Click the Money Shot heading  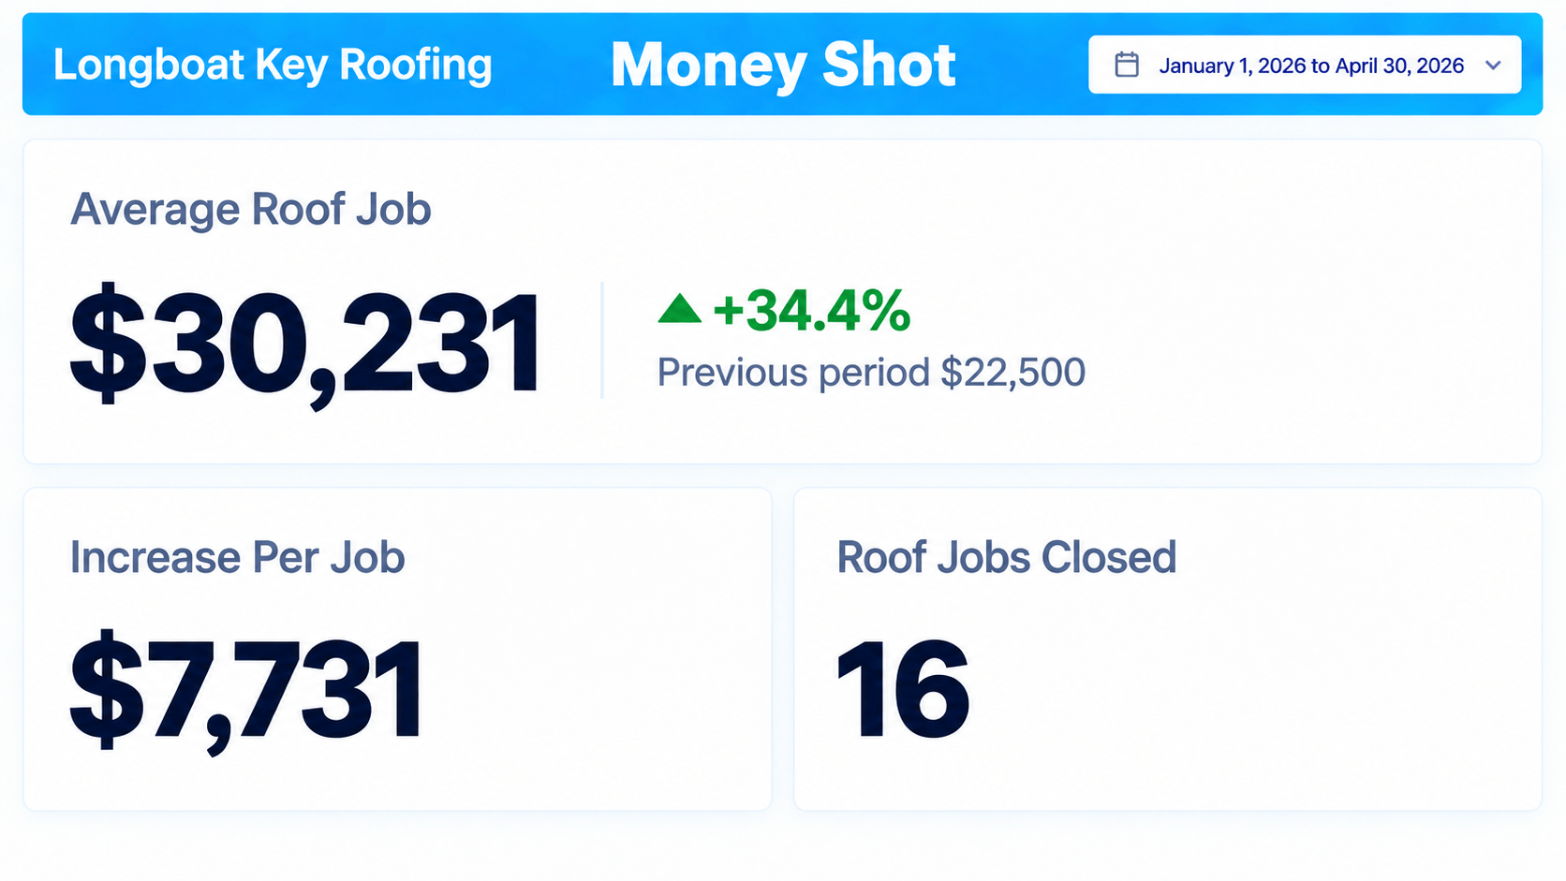[783, 65]
